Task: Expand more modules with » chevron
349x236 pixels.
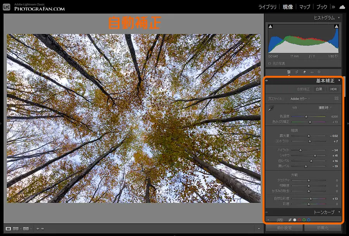Action: pos(333,7)
